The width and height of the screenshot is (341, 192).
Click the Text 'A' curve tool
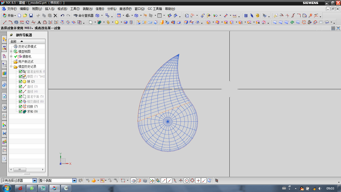point(39,22)
